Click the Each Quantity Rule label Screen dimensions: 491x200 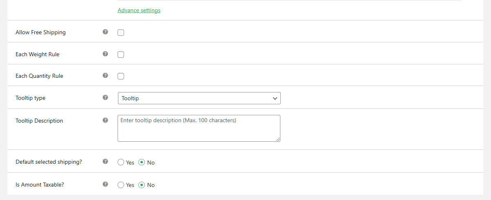click(x=39, y=76)
